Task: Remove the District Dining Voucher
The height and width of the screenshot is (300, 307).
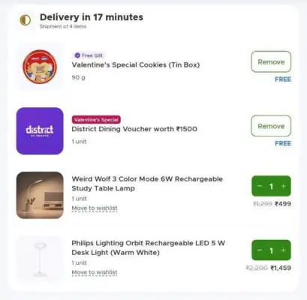Action: pyautogui.click(x=271, y=126)
